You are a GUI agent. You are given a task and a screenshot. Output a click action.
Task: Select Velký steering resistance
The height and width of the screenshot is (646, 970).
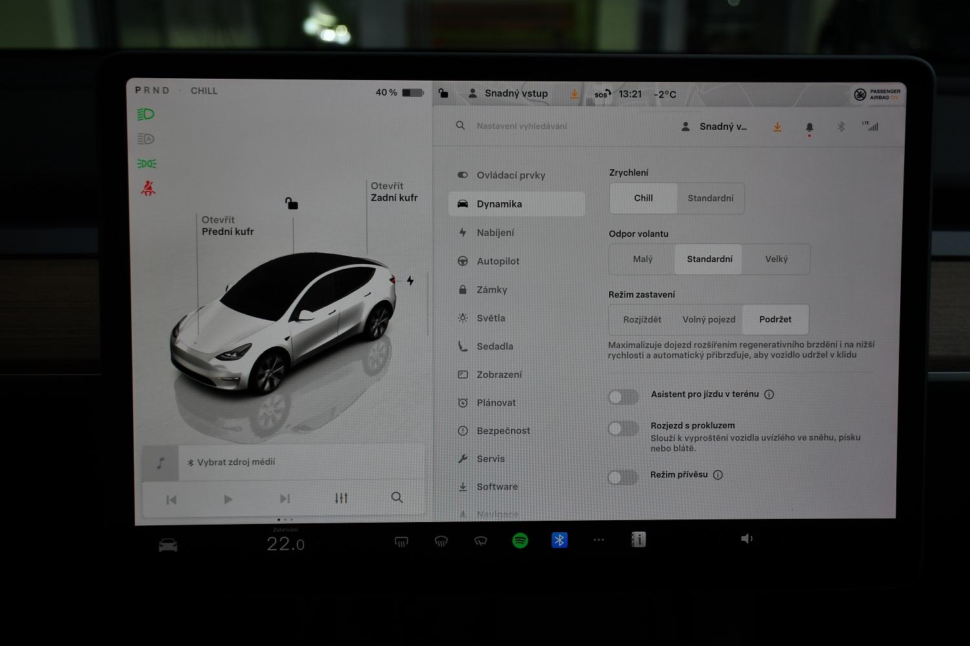pos(776,259)
